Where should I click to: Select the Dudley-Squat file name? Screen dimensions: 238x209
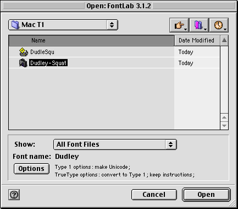point(48,63)
